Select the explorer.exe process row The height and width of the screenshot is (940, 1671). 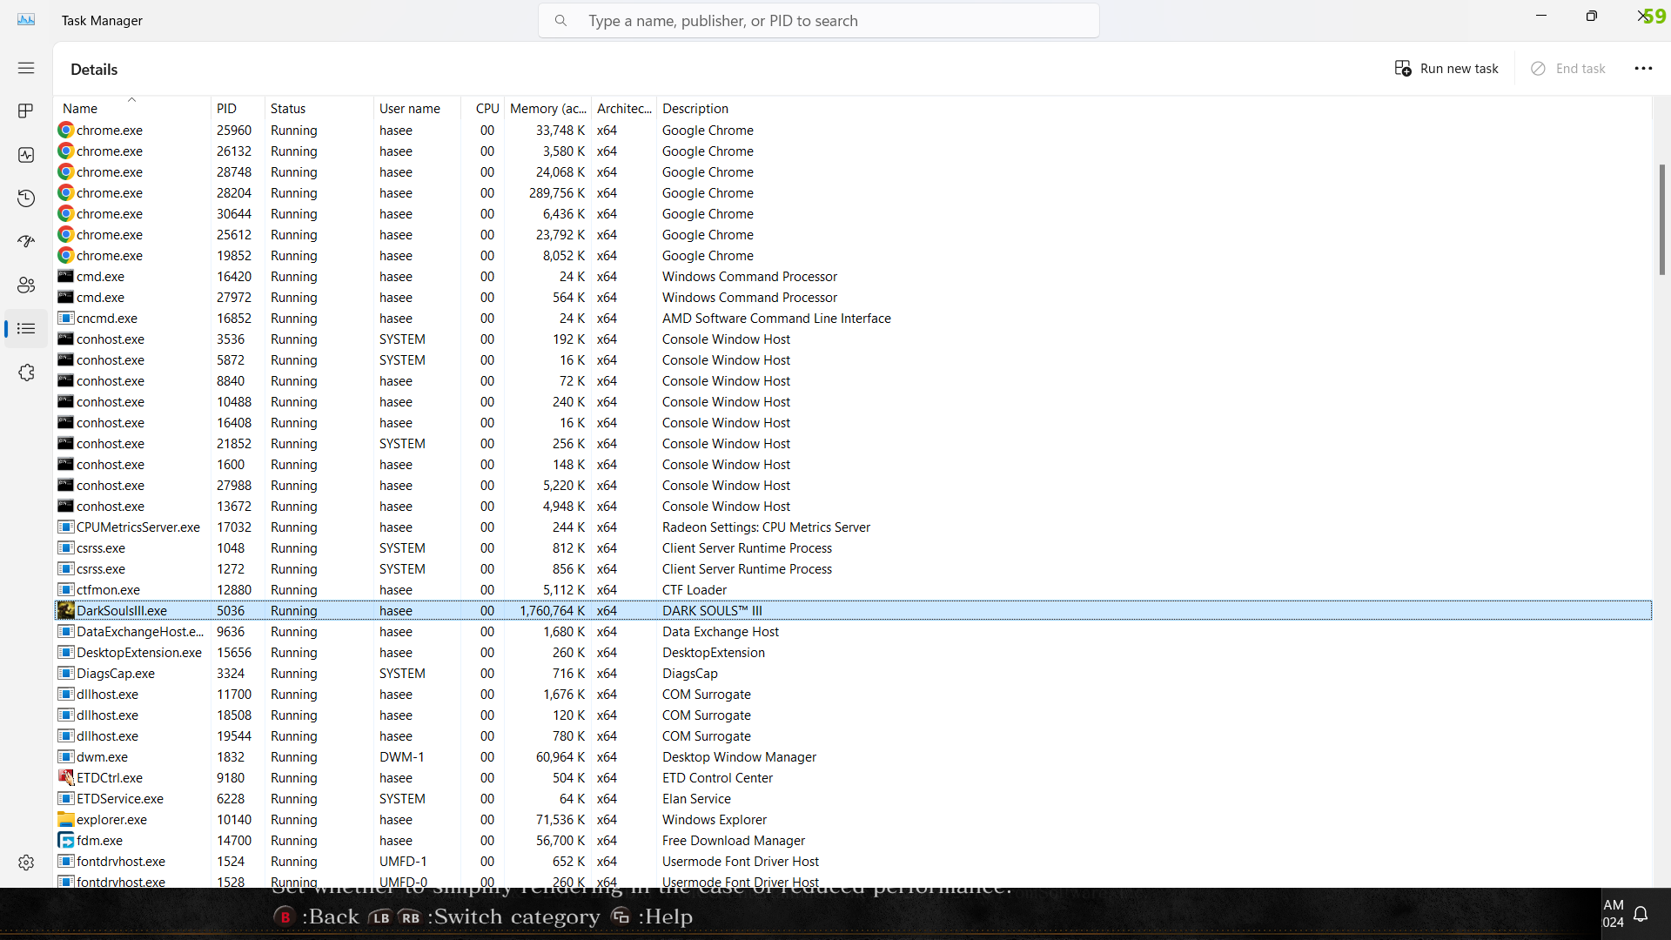[x=111, y=820]
